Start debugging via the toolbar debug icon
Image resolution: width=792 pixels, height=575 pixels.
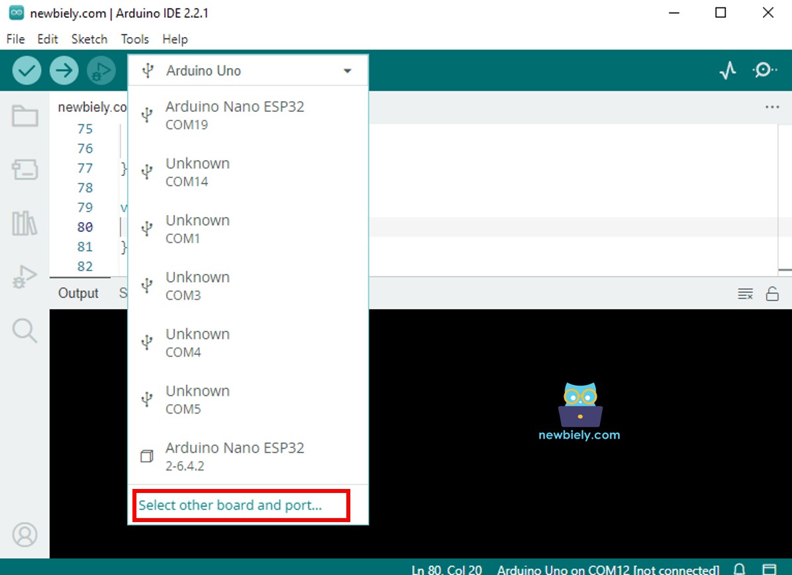tap(101, 70)
